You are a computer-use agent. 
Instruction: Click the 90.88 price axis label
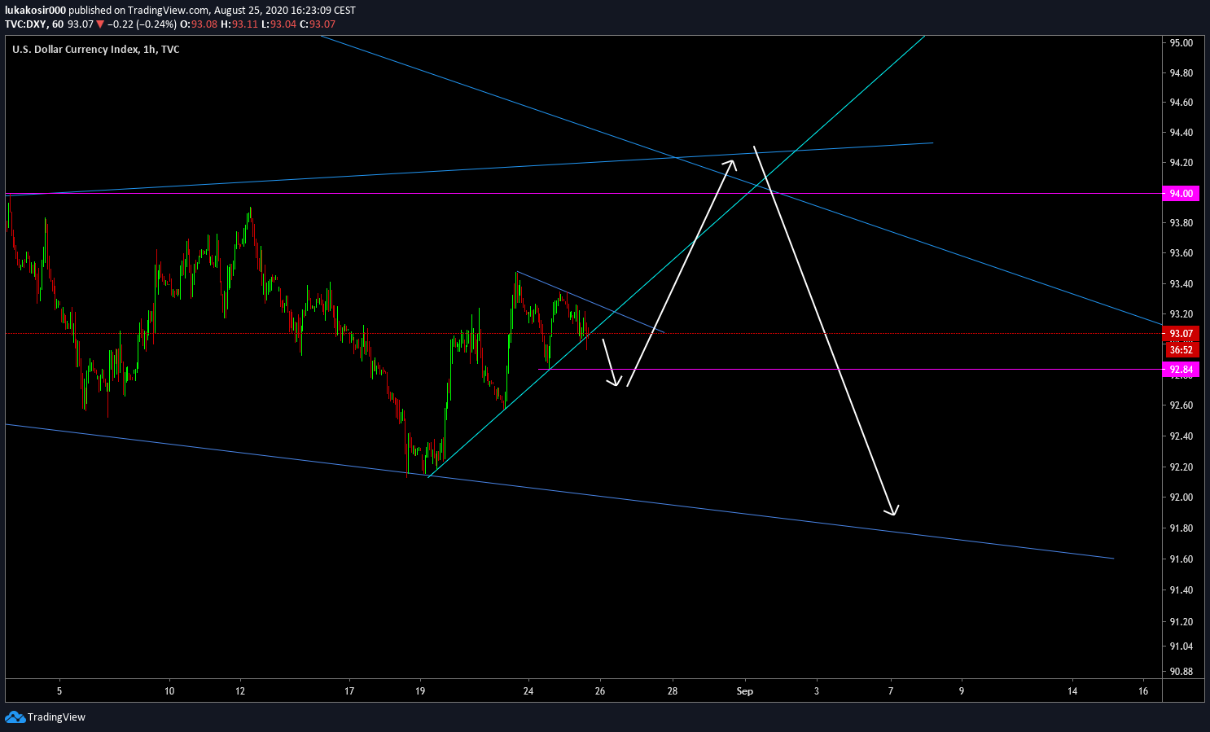point(1182,672)
